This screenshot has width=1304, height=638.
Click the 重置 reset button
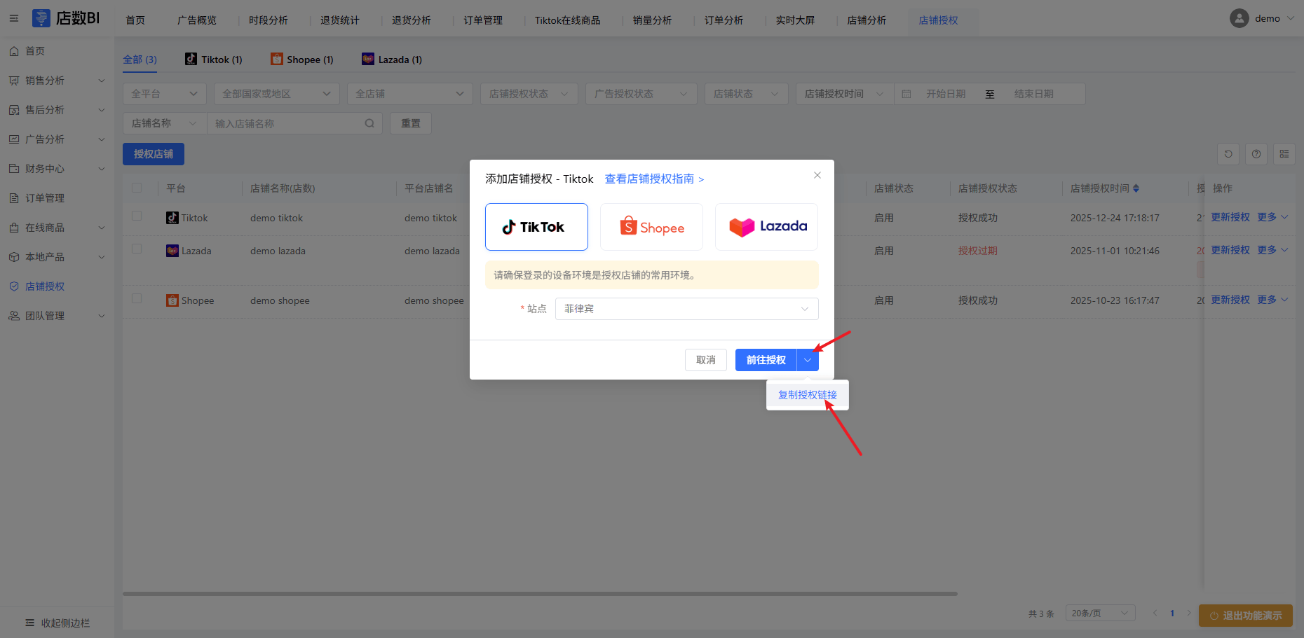[411, 123]
